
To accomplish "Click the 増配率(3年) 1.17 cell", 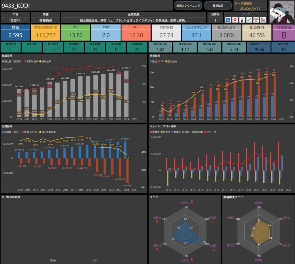I will click(185, 47).
